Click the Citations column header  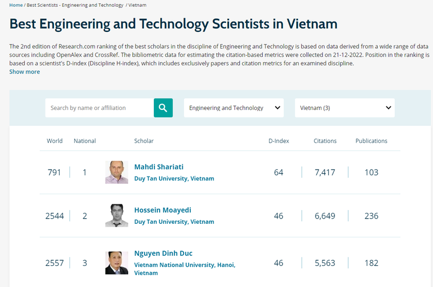(x=325, y=141)
